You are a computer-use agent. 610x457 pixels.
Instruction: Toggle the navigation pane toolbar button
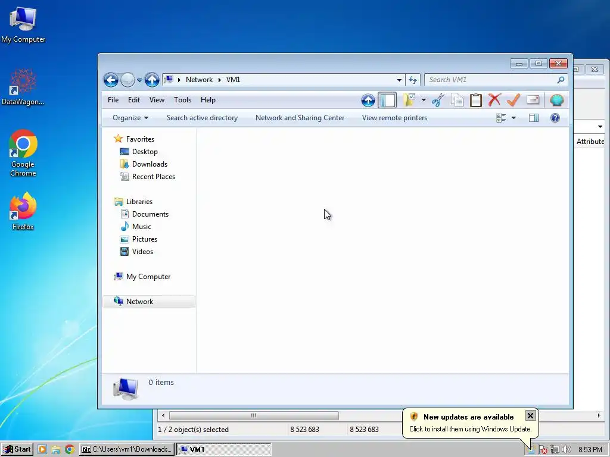click(387, 100)
